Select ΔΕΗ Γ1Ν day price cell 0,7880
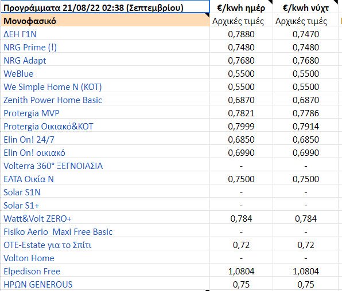Image resolution: width=342 pixels, height=291 pixels. coord(241,34)
